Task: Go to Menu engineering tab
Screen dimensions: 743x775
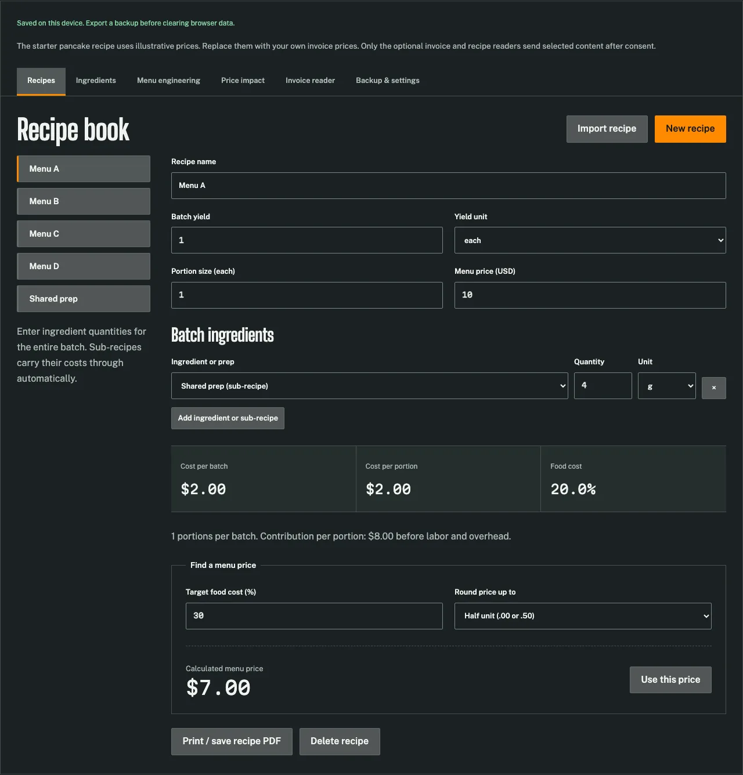Action: [168, 81]
